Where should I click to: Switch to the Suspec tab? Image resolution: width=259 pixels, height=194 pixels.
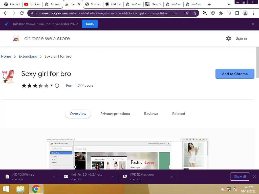(x=93, y=4)
